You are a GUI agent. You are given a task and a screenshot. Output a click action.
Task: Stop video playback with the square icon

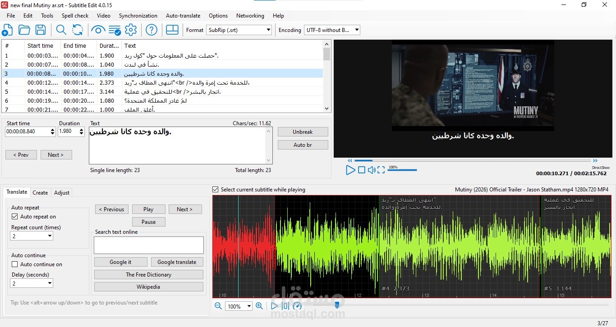[x=362, y=170]
